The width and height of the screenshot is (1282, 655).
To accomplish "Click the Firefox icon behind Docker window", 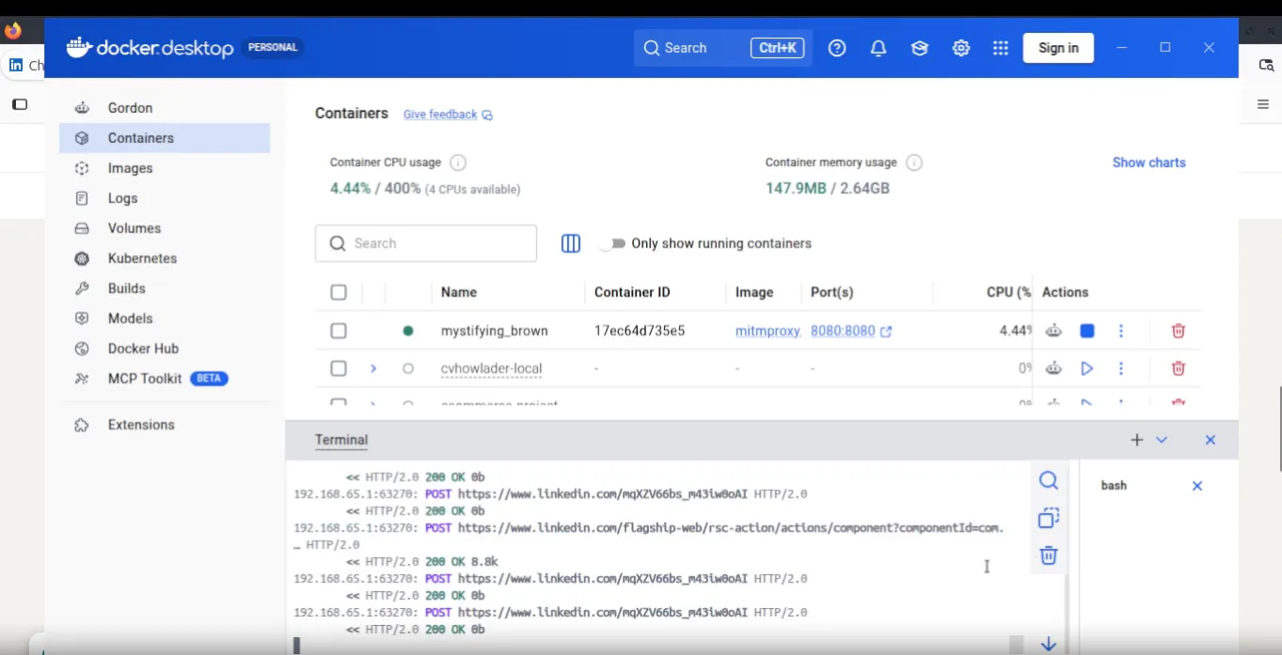I will tap(13, 30).
